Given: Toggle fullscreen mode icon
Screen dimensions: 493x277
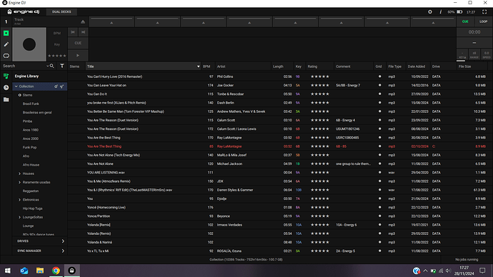Looking at the screenshot, I should click(484, 12).
